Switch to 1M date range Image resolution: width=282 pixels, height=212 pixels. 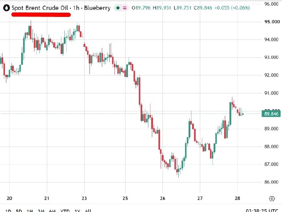point(30,211)
